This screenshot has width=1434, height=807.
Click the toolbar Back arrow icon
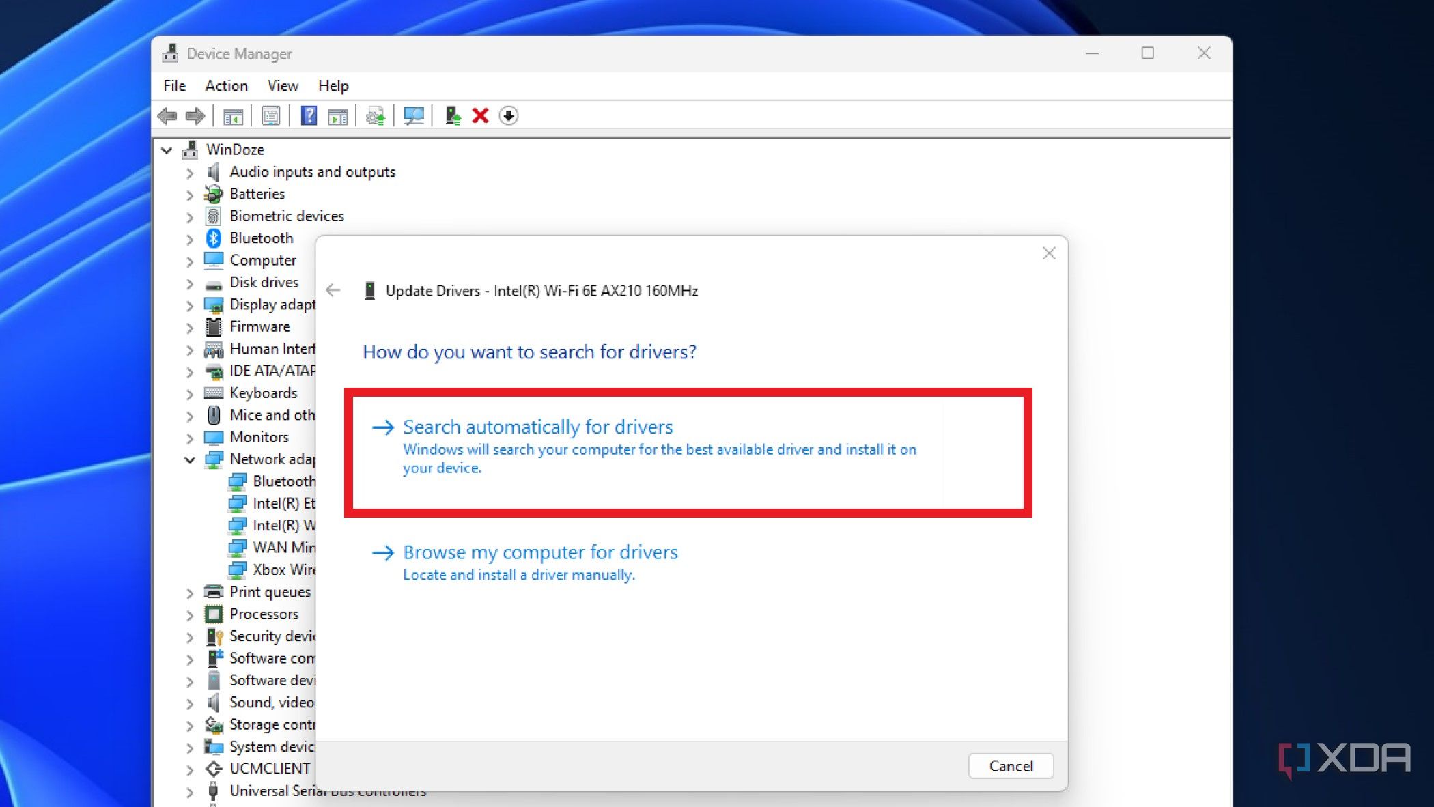point(167,116)
